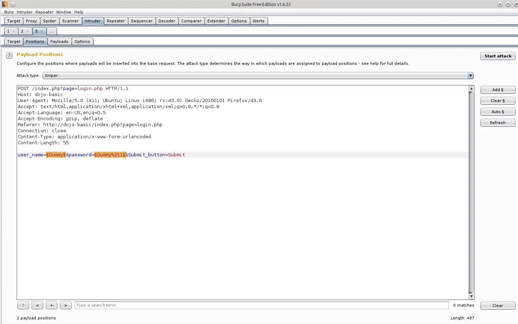
Task: Click the Start attack button
Action: [498, 56]
